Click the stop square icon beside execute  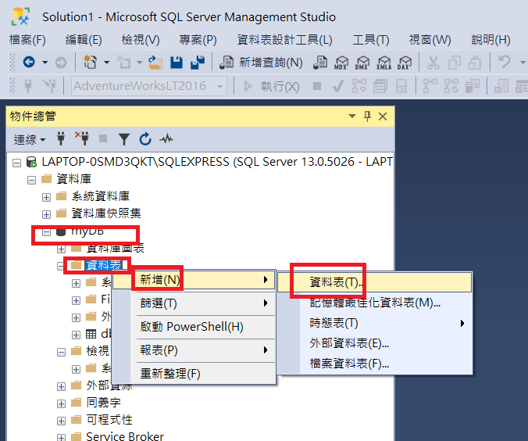click(x=317, y=86)
